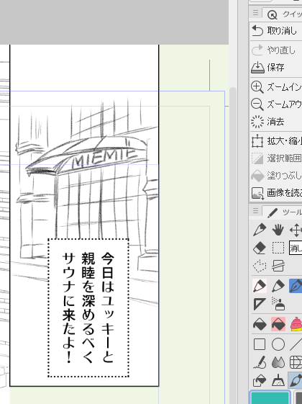
Task: Select the ellipse figure tool
Action: (278, 344)
